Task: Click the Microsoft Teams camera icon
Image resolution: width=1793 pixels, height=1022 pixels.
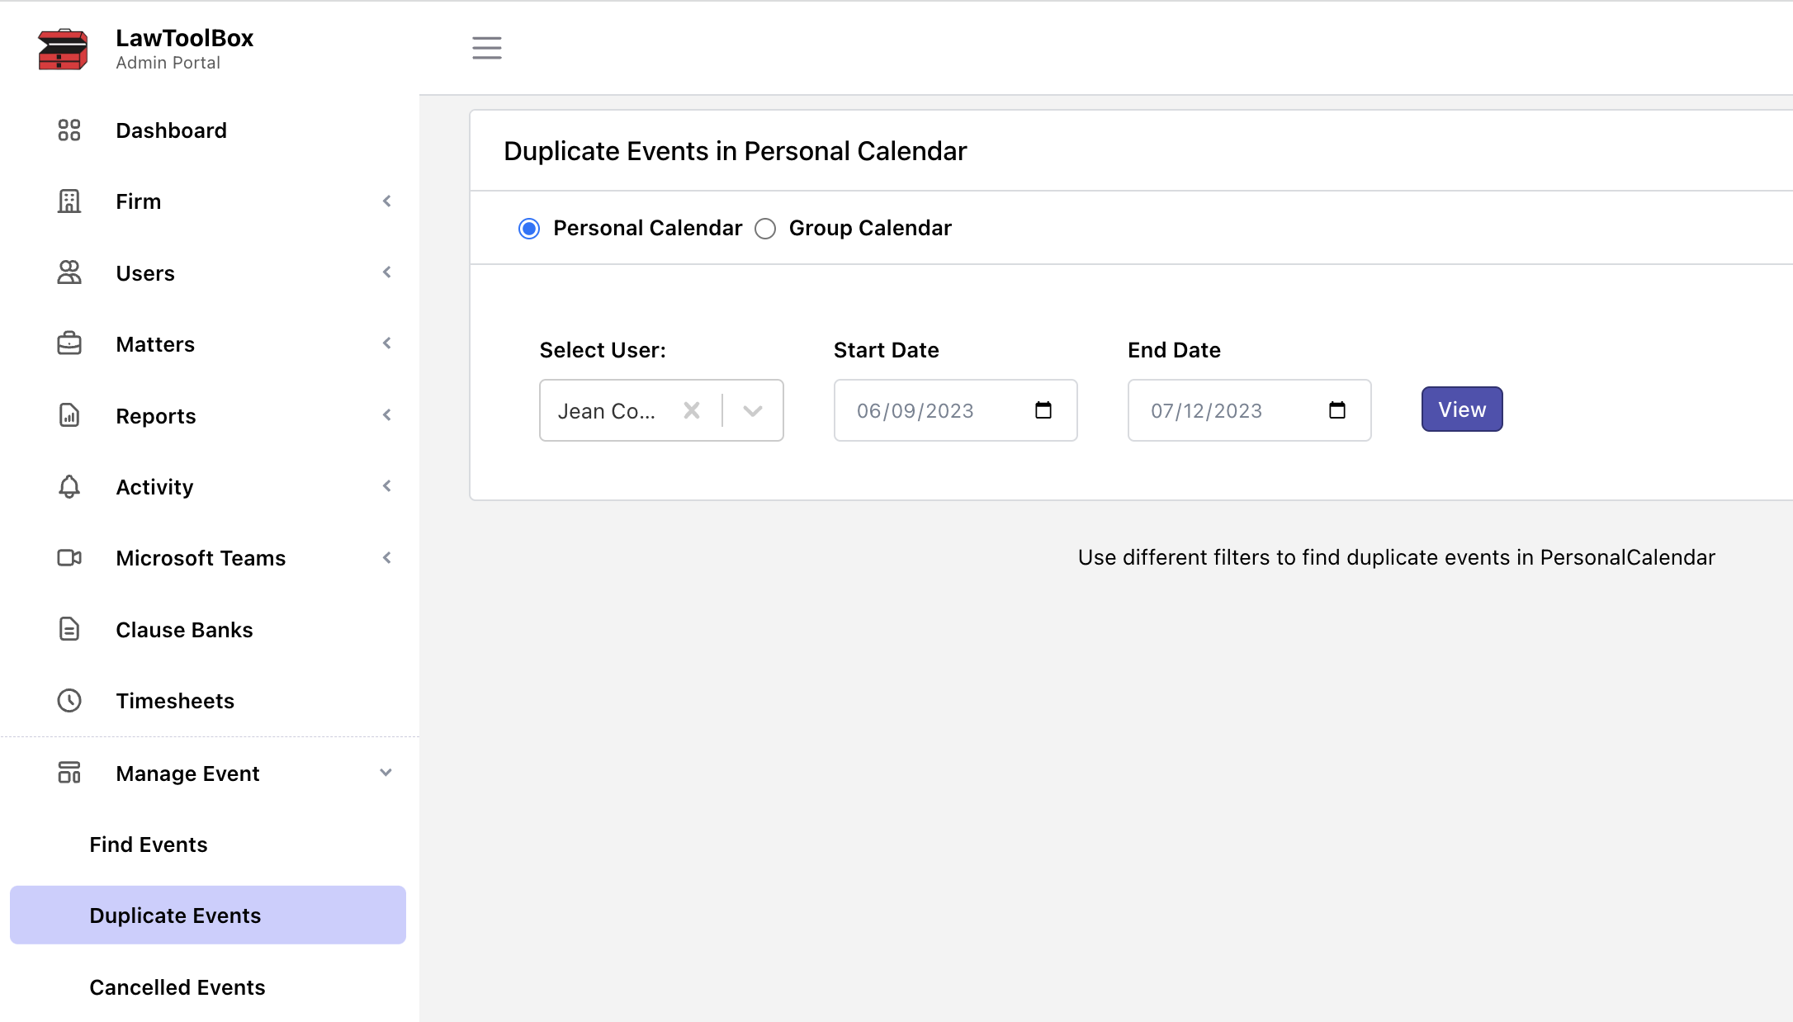Action: coord(69,558)
